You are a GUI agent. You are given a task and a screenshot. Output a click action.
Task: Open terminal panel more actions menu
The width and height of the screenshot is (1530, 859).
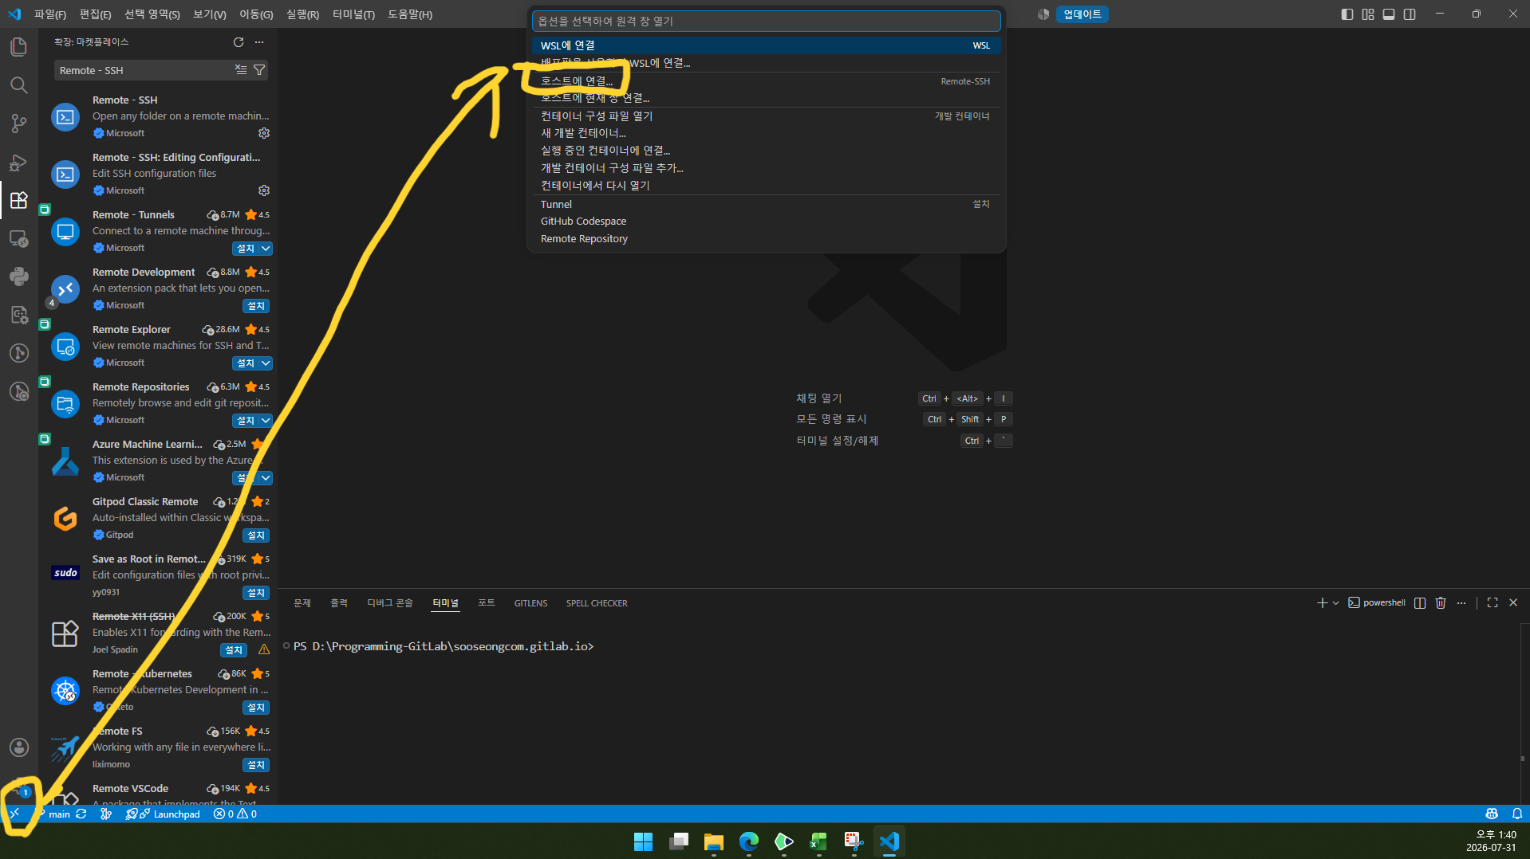point(1461,603)
